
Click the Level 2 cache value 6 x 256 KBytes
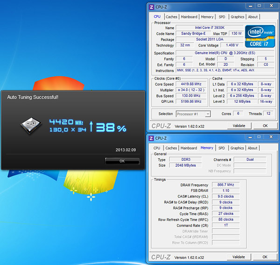pyautogui.click(x=242, y=96)
